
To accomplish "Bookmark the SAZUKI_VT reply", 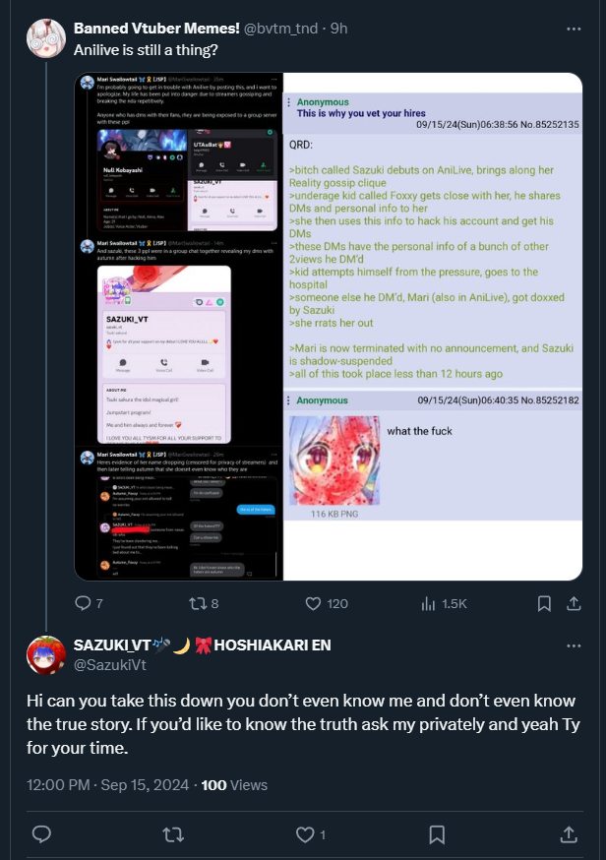I will click(x=437, y=834).
